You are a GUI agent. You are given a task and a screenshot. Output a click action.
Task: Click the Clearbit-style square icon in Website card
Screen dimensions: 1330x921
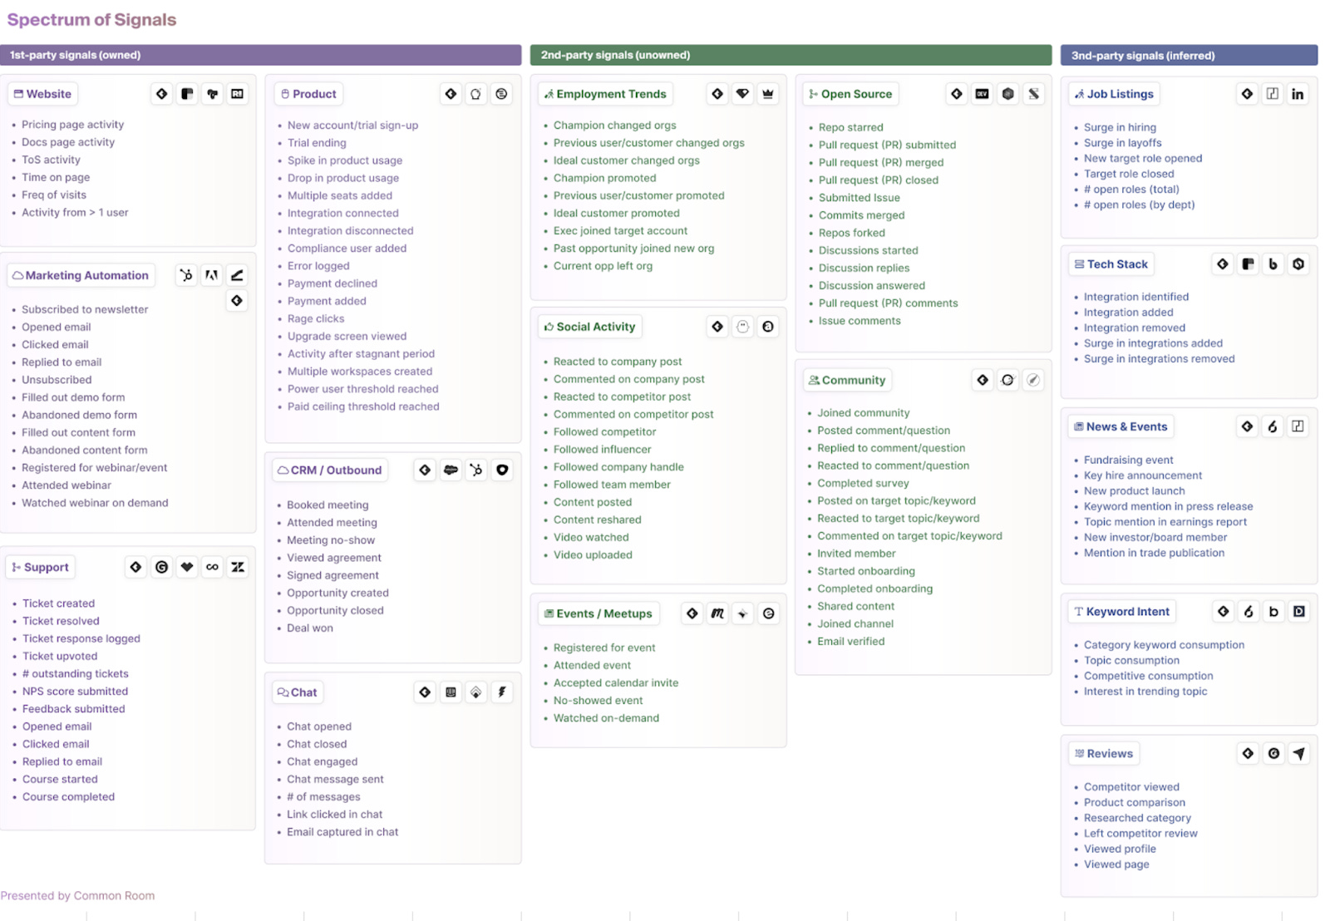187,94
